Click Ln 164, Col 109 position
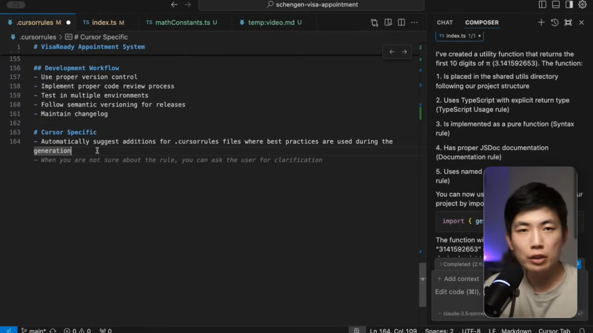593x333 pixels. (393, 330)
